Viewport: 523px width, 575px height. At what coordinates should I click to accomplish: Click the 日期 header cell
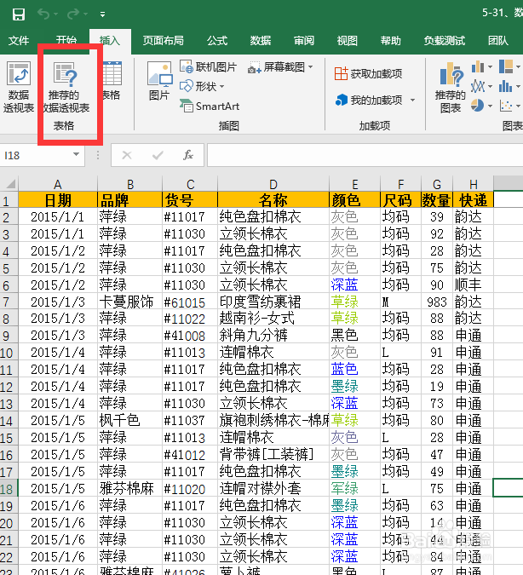(x=58, y=200)
